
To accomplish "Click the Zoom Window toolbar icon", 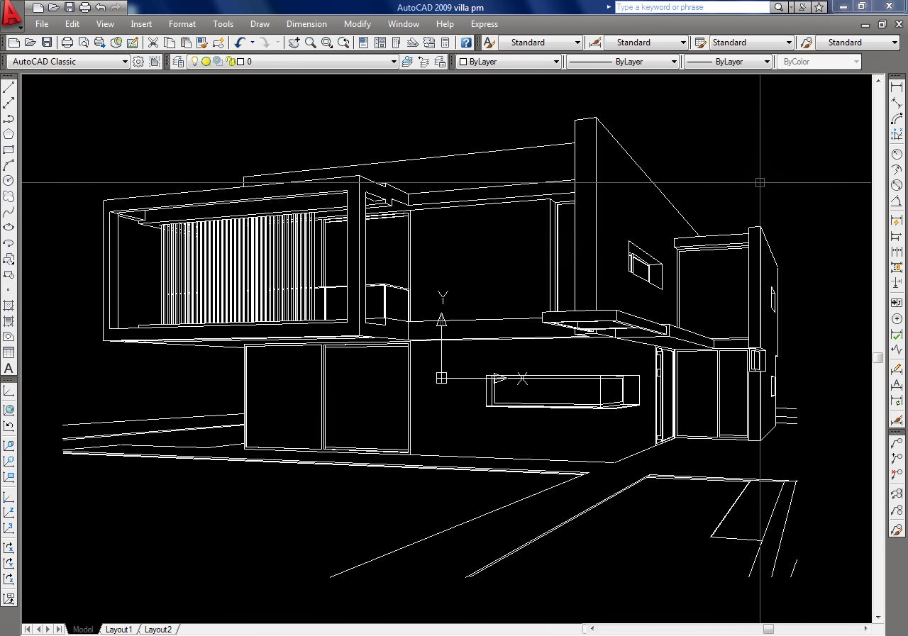I will [326, 43].
